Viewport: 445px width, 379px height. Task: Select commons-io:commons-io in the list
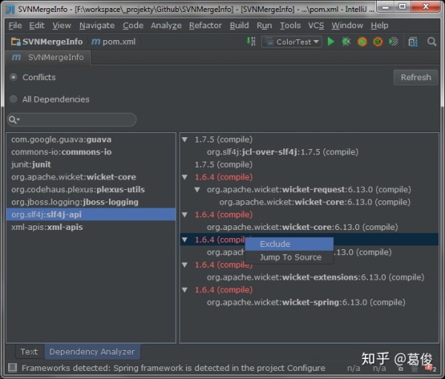90,152
